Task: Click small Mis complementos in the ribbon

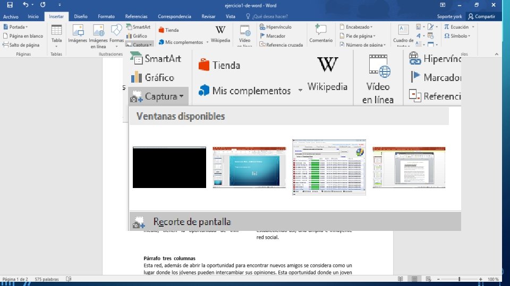Action: (x=181, y=42)
